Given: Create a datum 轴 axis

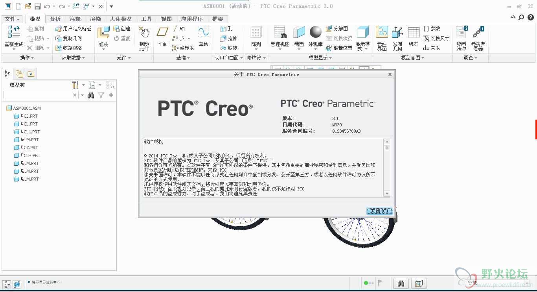Looking at the screenshot, I should [x=178, y=29].
